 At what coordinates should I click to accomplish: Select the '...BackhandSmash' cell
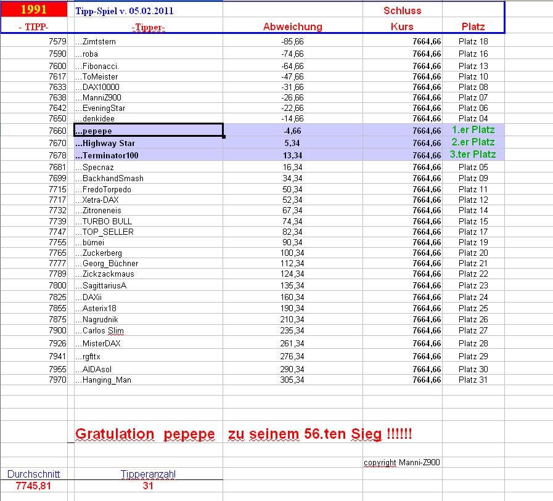point(149,178)
